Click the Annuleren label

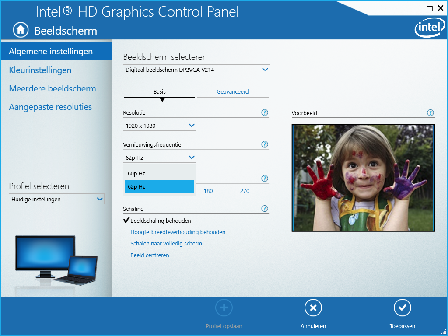point(313,326)
